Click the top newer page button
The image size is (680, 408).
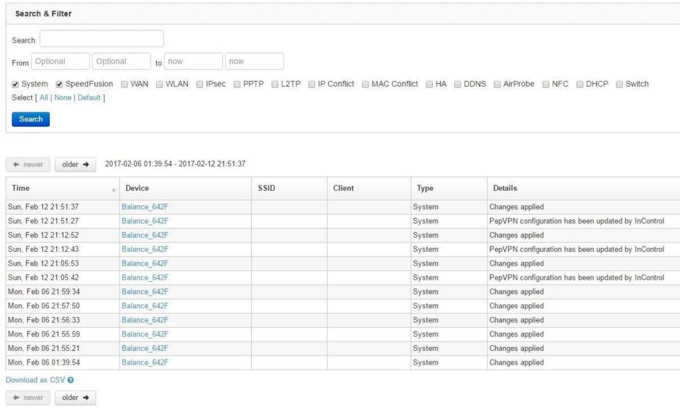pos(27,164)
